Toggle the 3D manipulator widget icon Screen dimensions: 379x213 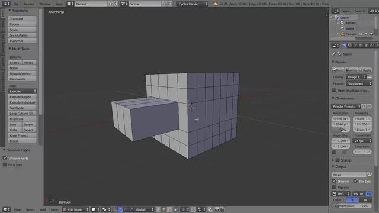point(115,209)
